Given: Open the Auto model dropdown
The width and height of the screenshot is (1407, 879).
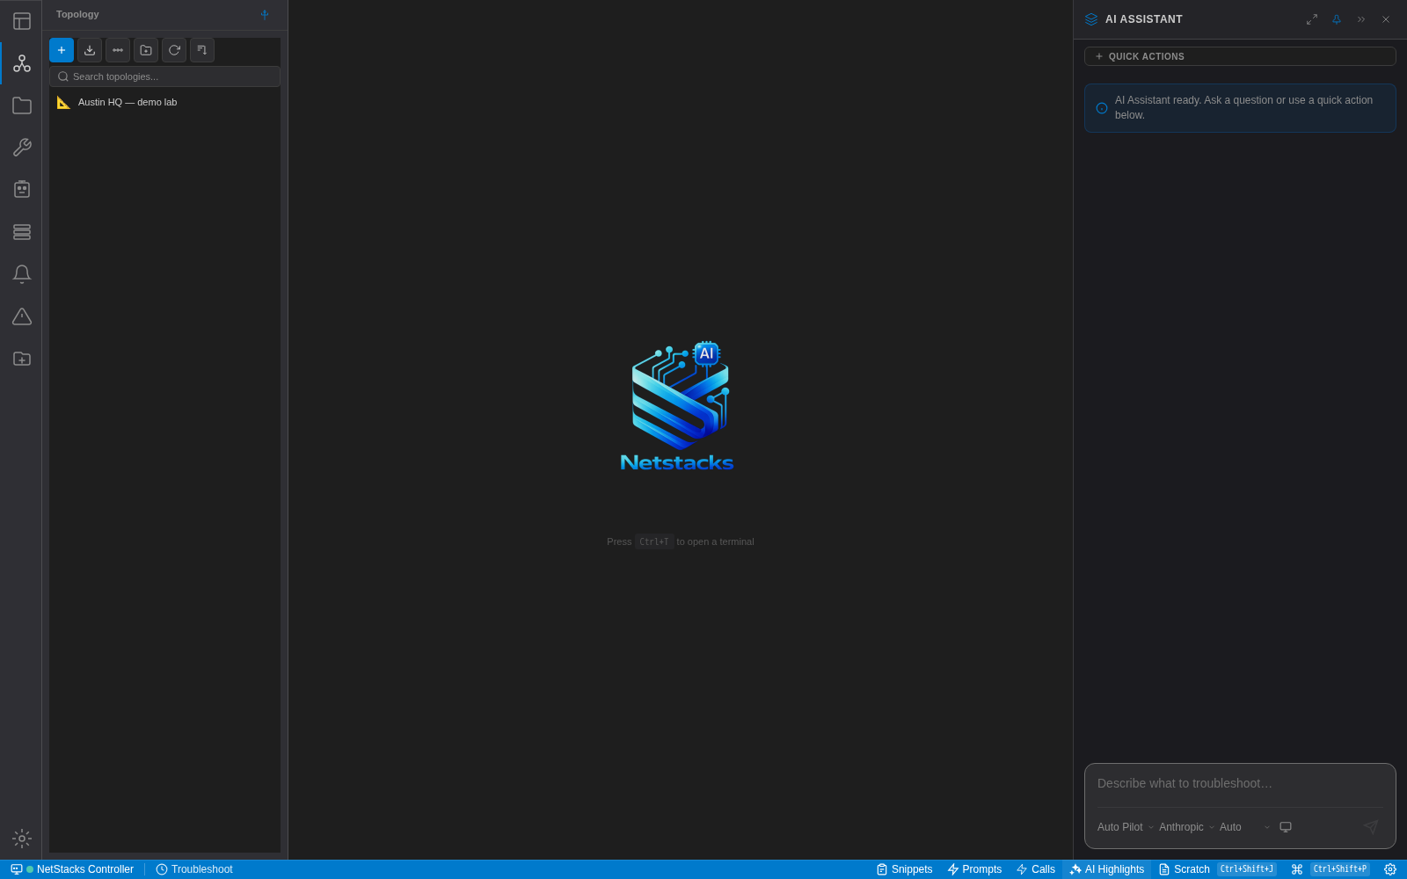Looking at the screenshot, I should [1245, 827].
